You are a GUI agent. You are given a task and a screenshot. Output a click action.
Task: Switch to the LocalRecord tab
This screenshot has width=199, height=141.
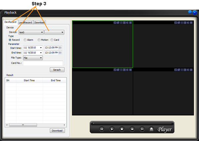(x=25, y=22)
